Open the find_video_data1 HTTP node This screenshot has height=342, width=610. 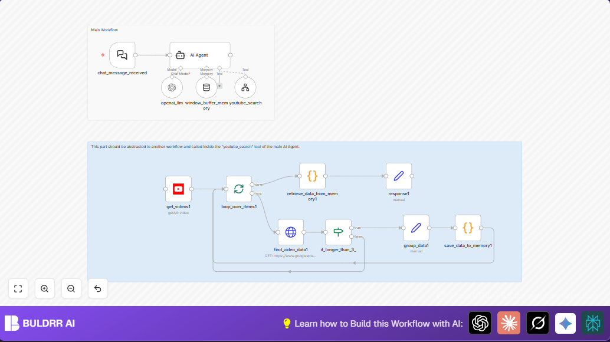click(291, 232)
